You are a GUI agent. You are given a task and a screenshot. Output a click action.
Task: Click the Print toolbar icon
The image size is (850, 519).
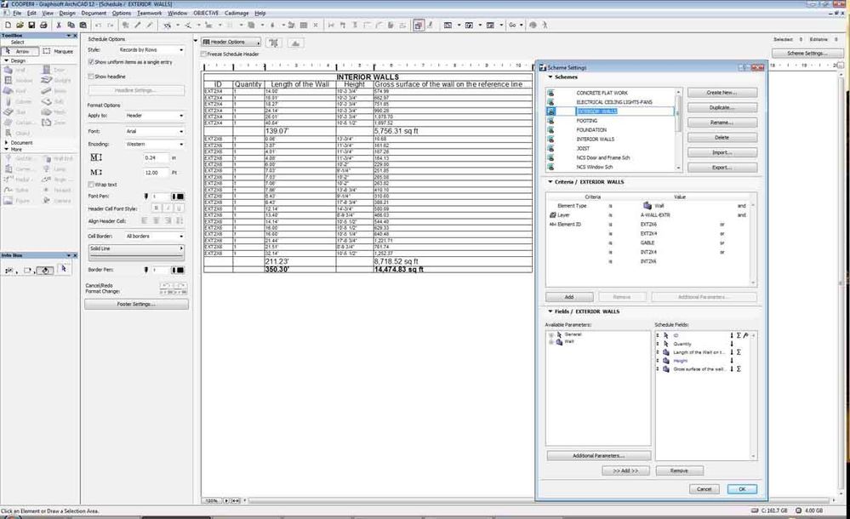(x=43, y=25)
